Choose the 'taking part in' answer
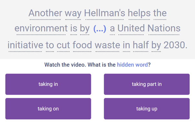The width and height of the screenshot is (195, 129). click(x=147, y=84)
